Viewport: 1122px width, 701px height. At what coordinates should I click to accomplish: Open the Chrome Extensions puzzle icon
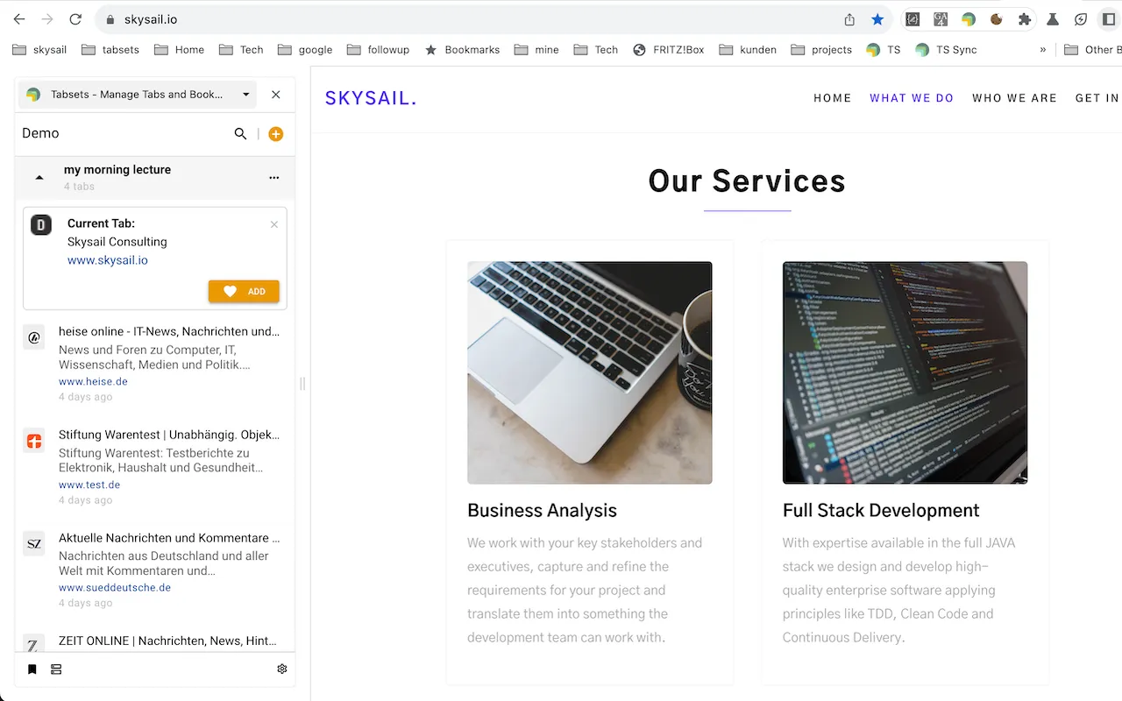(x=1025, y=18)
